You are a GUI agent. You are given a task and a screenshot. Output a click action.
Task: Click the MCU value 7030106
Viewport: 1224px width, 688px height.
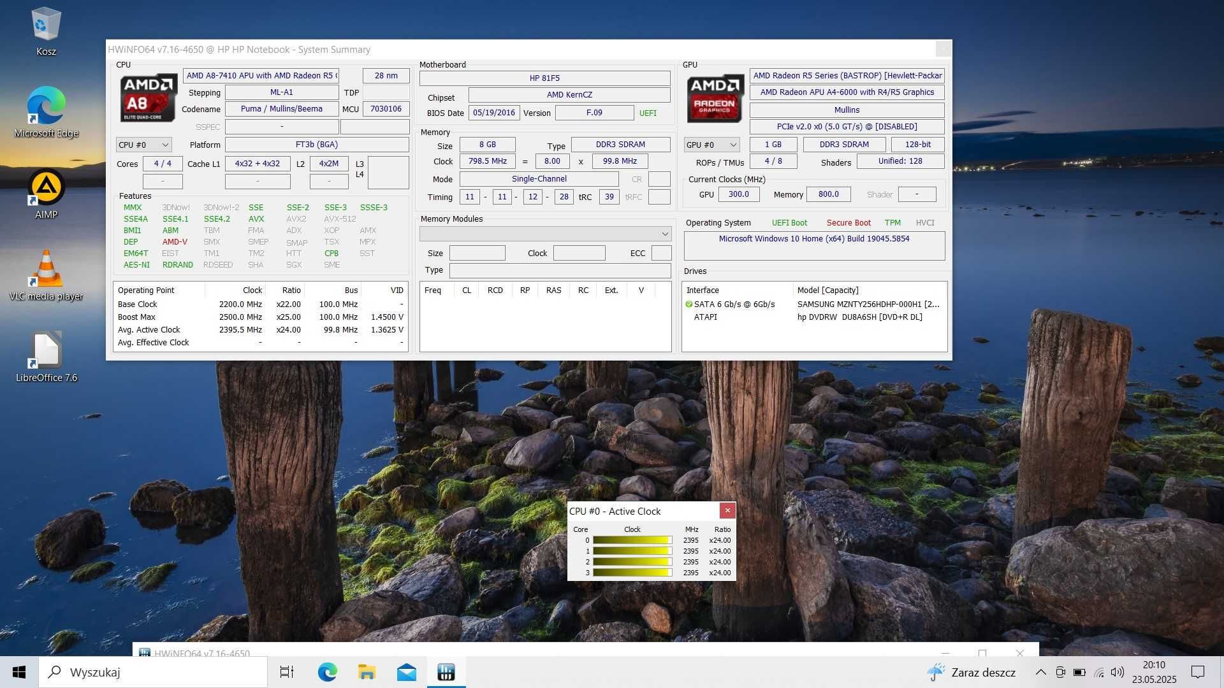coord(386,109)
